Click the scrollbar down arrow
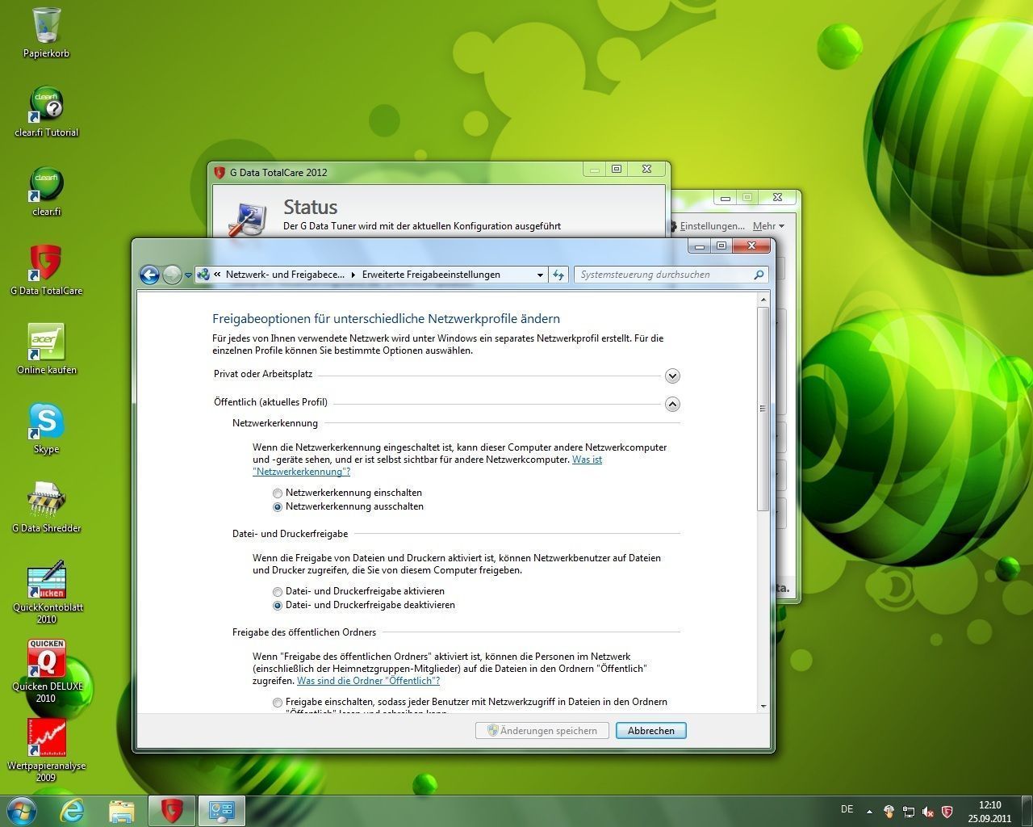This screenshot has height=827, width=1033. click(x=763, y=707)
